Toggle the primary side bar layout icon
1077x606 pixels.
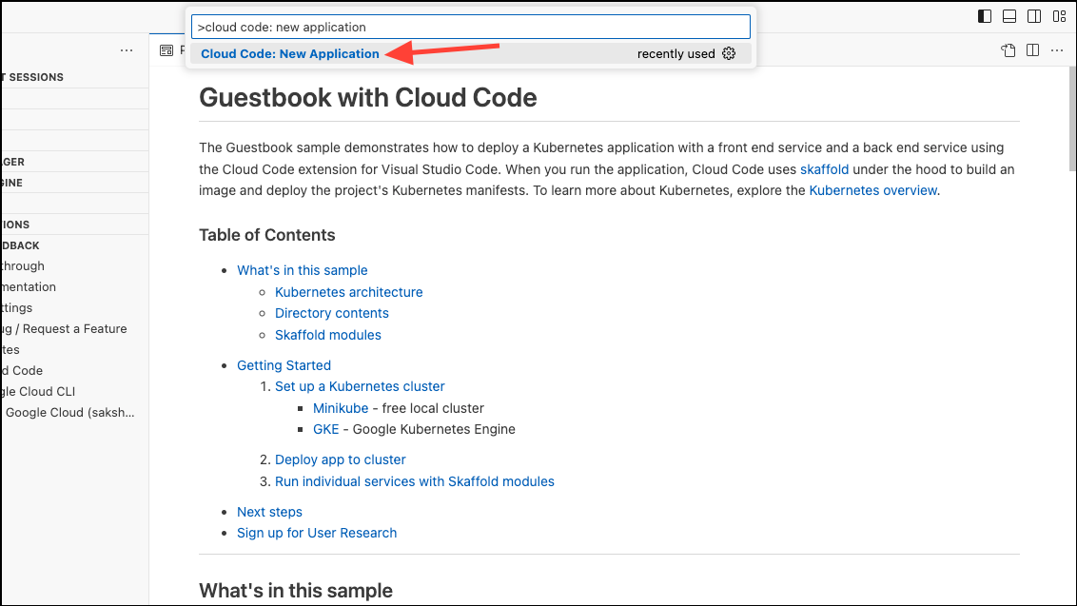coord(985,16)
